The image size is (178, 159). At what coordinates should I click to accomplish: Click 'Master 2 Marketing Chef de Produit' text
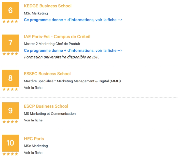coord(52,44)
